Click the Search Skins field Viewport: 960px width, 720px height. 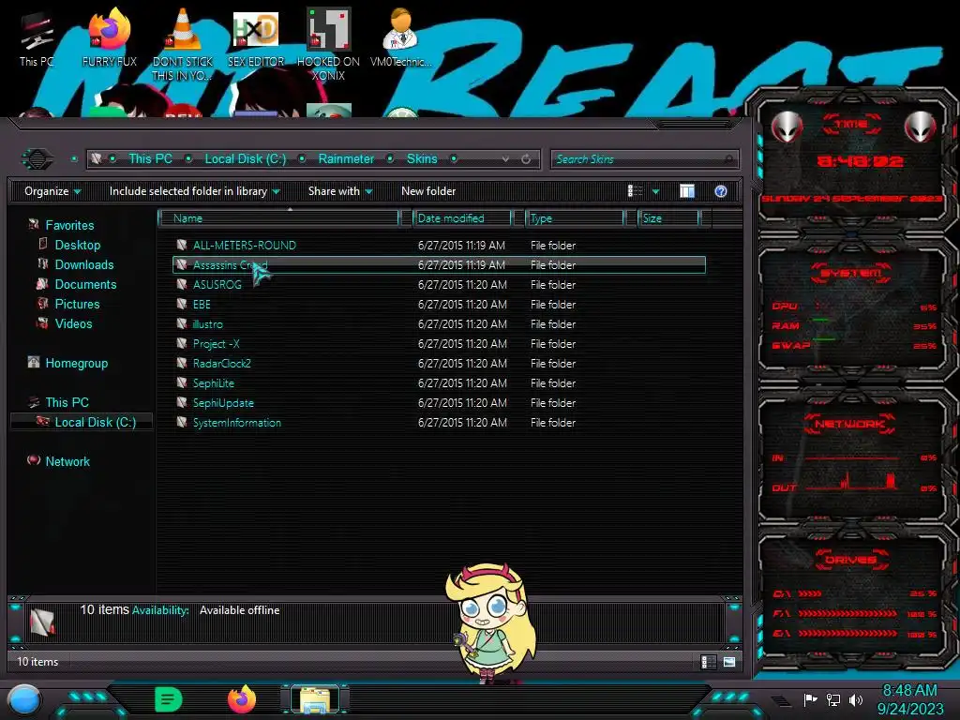(x=644, y=159)
